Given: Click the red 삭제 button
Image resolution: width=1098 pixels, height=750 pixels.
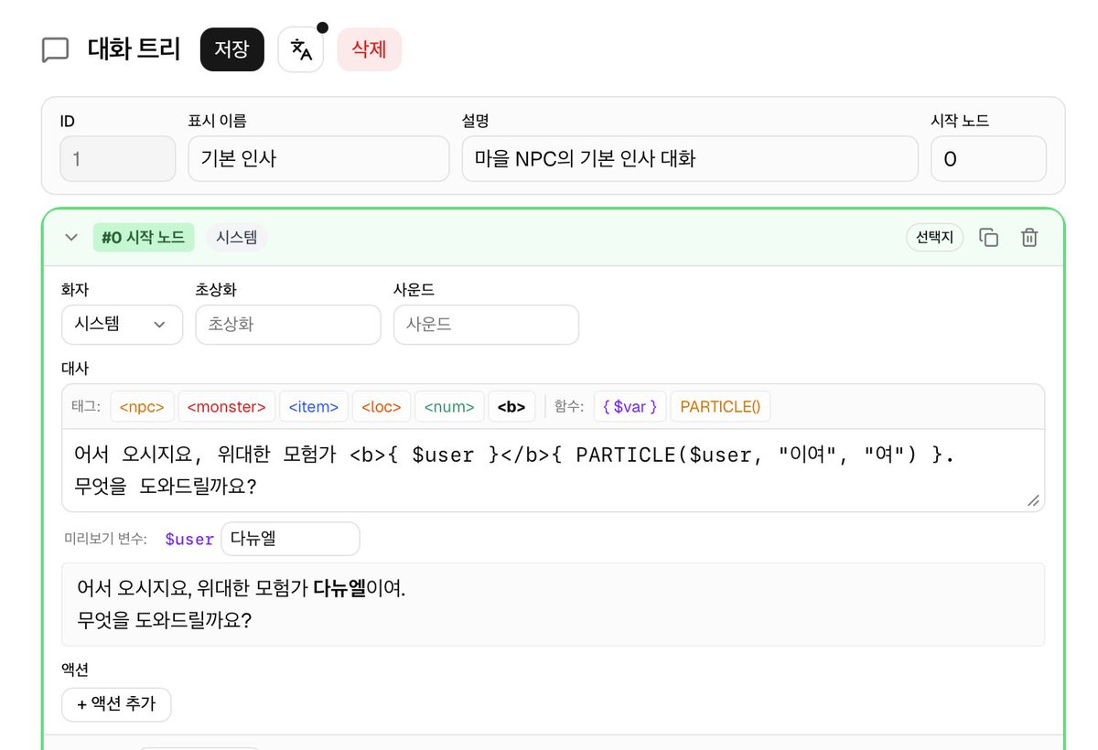Looking at the screenshot, I should coord(370,49).
